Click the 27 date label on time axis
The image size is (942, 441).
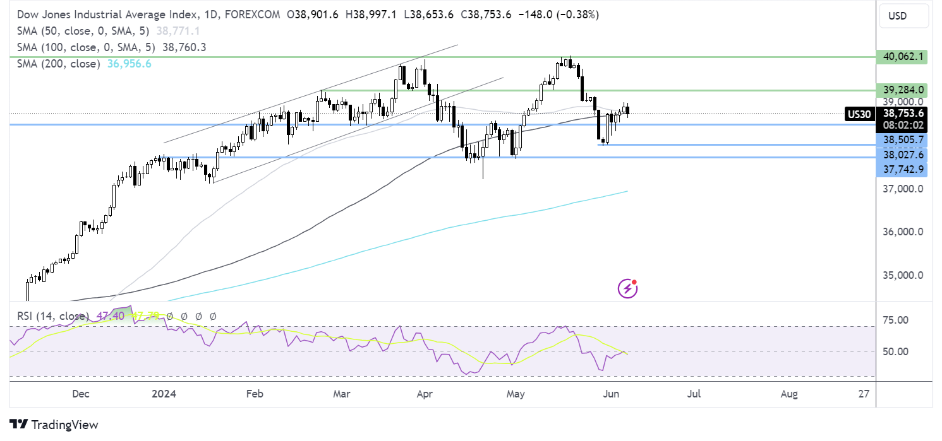[864, 394]
